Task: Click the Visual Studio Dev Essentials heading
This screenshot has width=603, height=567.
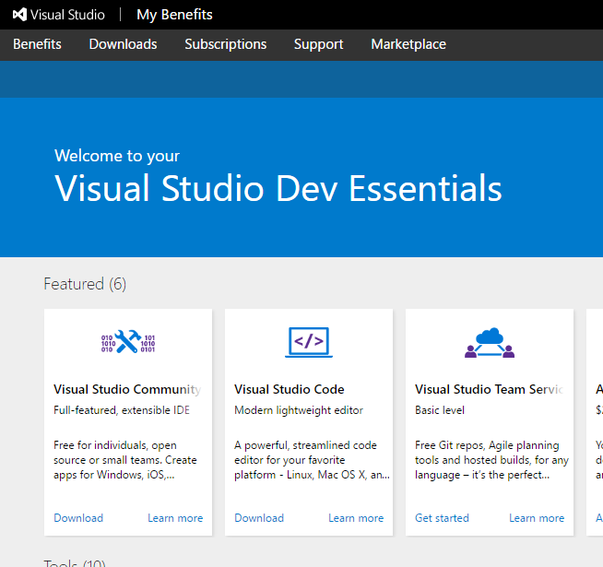Action: pos(278,188)
